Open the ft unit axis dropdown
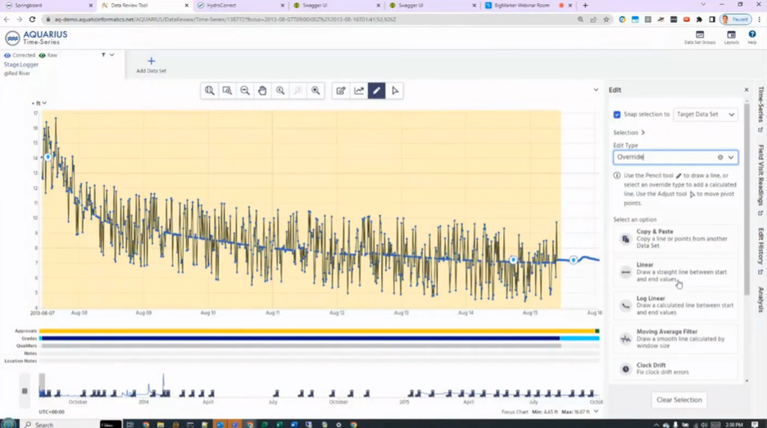 [40, 103]
